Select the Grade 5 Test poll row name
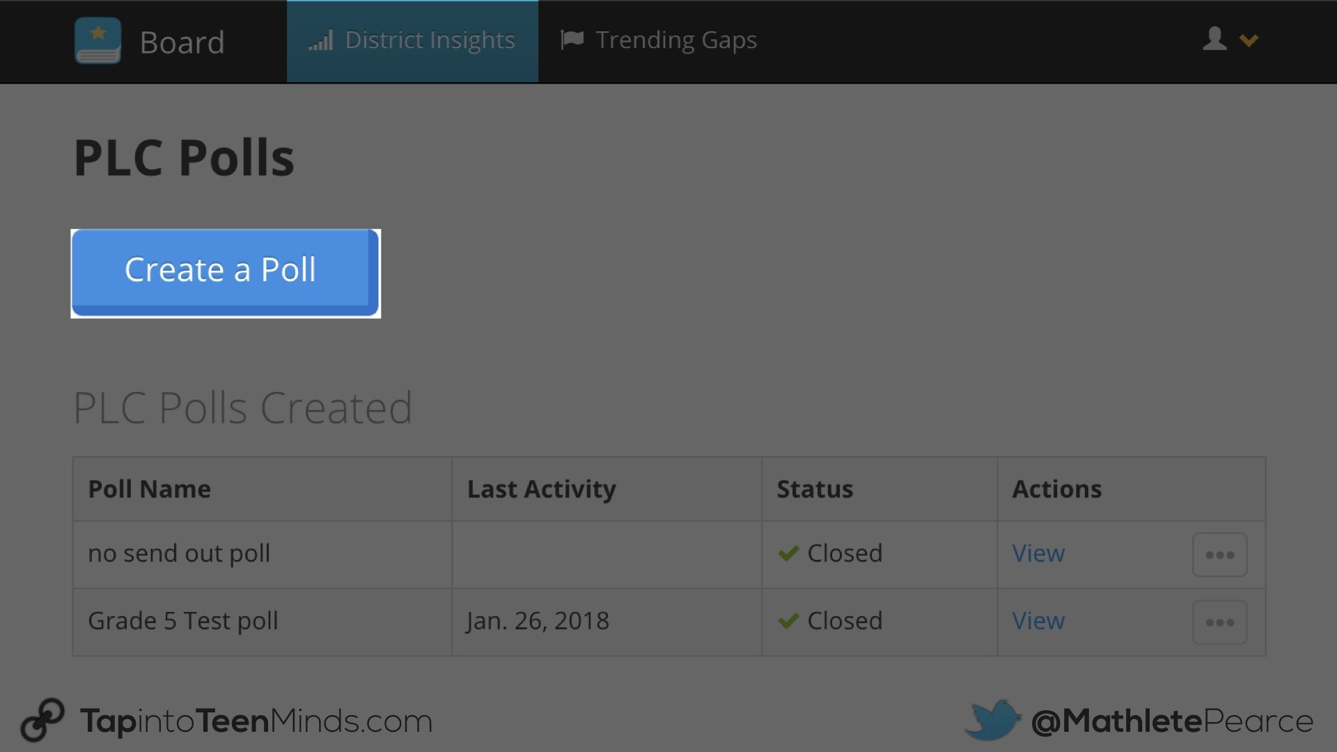The height and width of the screenshot is (752, 1337). point(183,621)
